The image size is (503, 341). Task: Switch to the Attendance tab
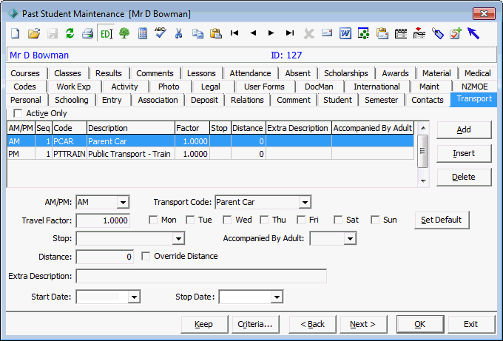pos(250,73)
